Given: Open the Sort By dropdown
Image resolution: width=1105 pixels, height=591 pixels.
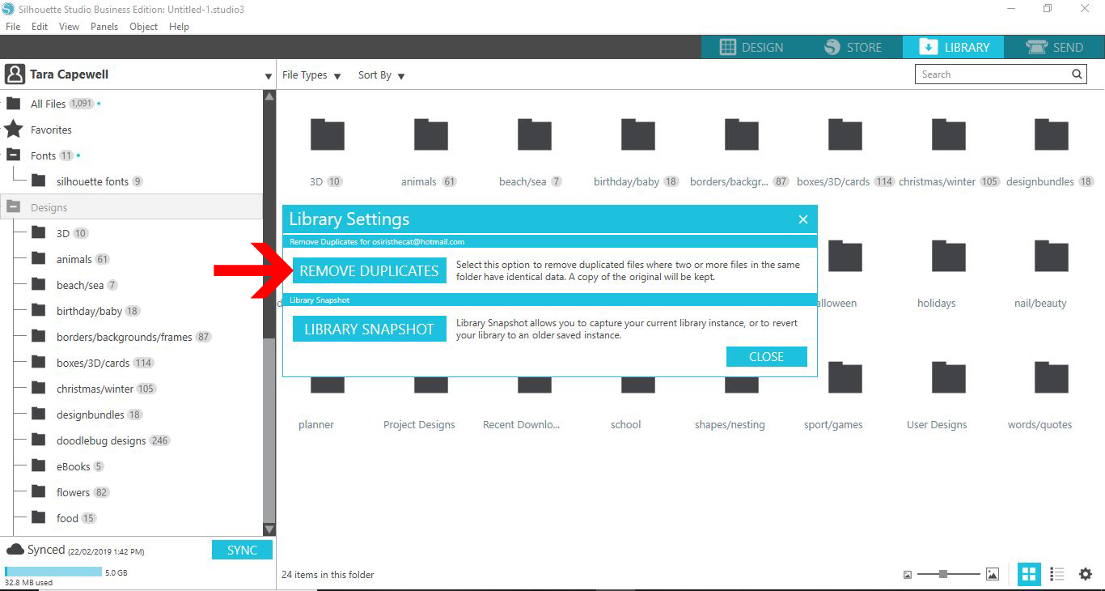Looking at the screenshot, I should click(x=381, y=75).
